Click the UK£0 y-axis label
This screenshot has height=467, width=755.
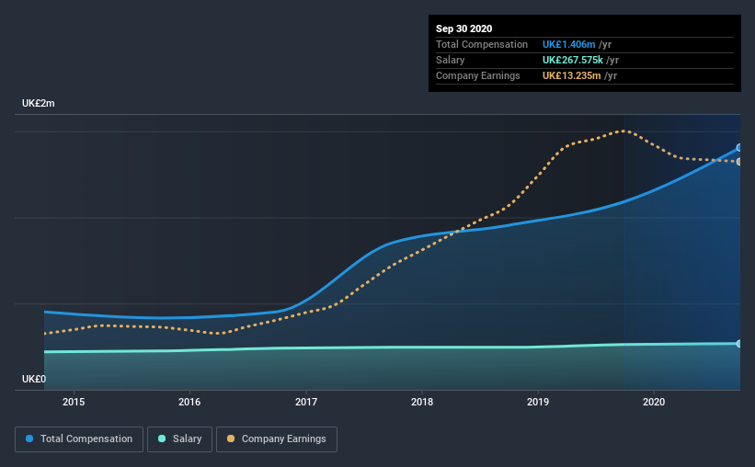click(34, 380)
